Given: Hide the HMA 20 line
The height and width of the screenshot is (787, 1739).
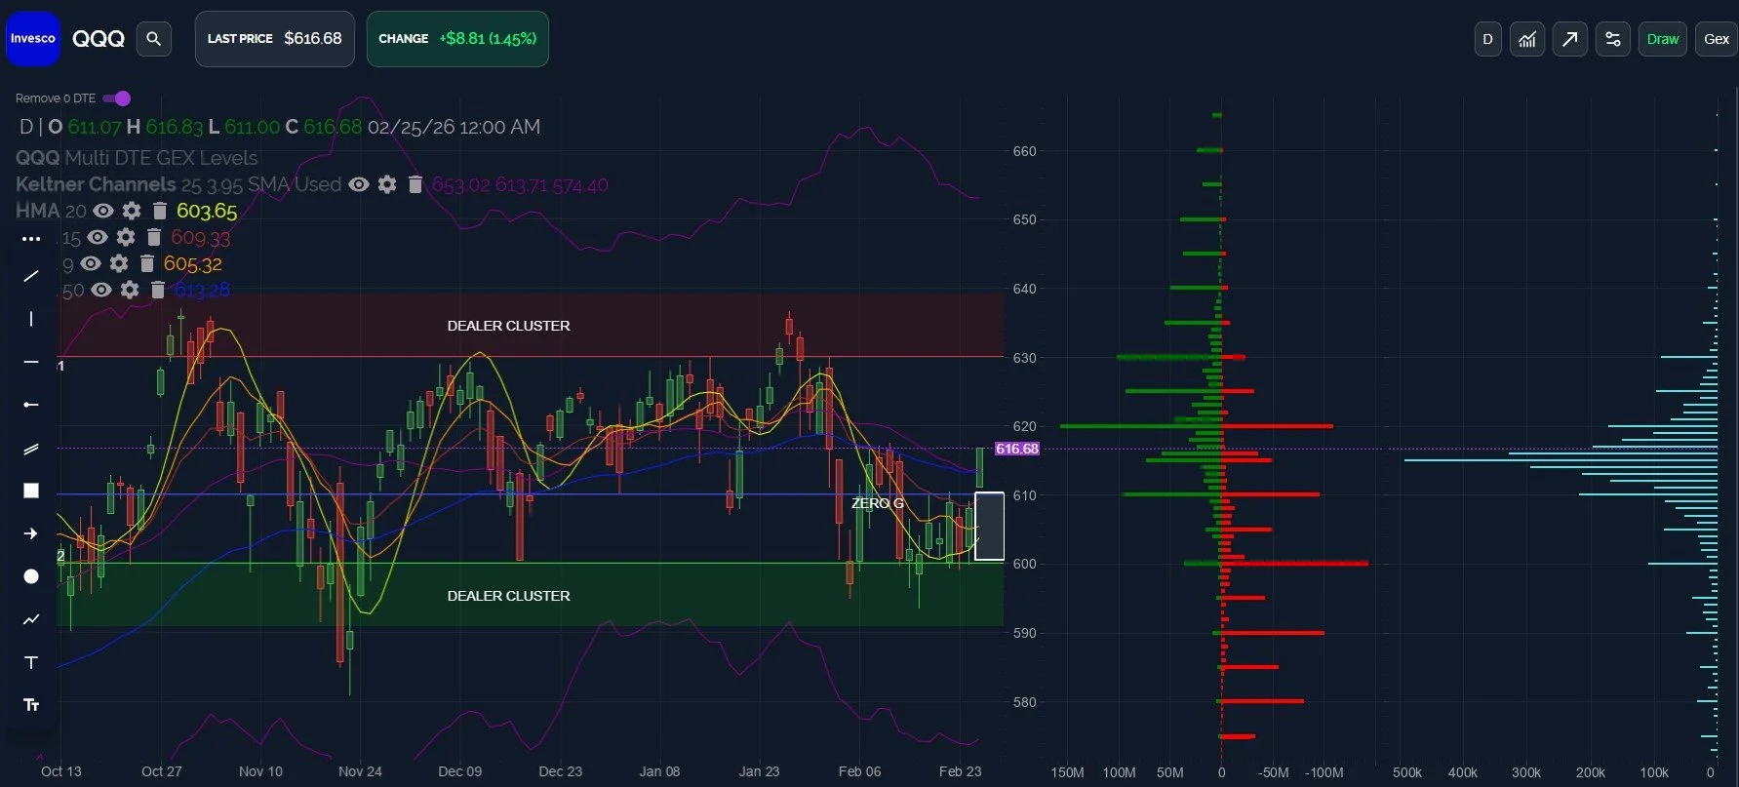Looking at the screenshot, I should (x=103, y=211).
